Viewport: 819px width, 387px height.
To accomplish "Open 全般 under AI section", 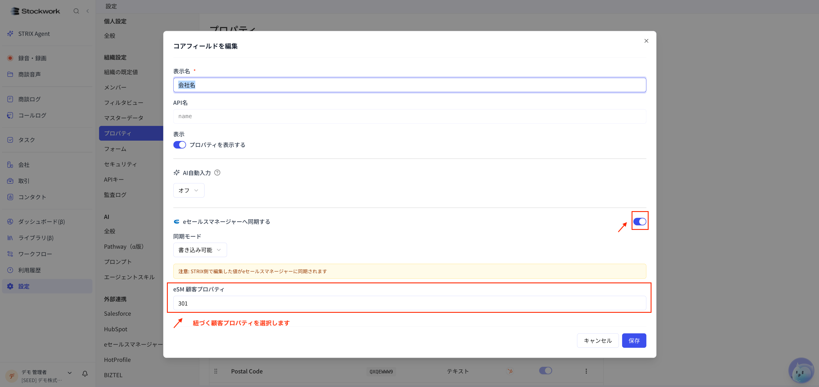I will [110, 231].
